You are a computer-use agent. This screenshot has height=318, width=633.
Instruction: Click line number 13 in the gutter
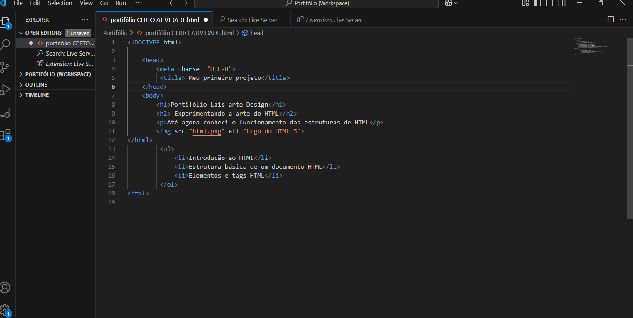(x=112, y=149)
